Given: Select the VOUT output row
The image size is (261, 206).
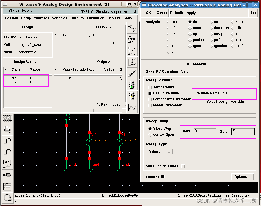Looking at the screenshot, I should pyautogui.click(x=88, y=78).
